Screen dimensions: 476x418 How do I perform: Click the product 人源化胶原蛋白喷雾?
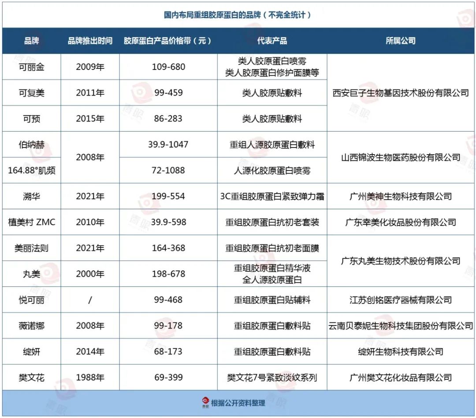[272, 170]
